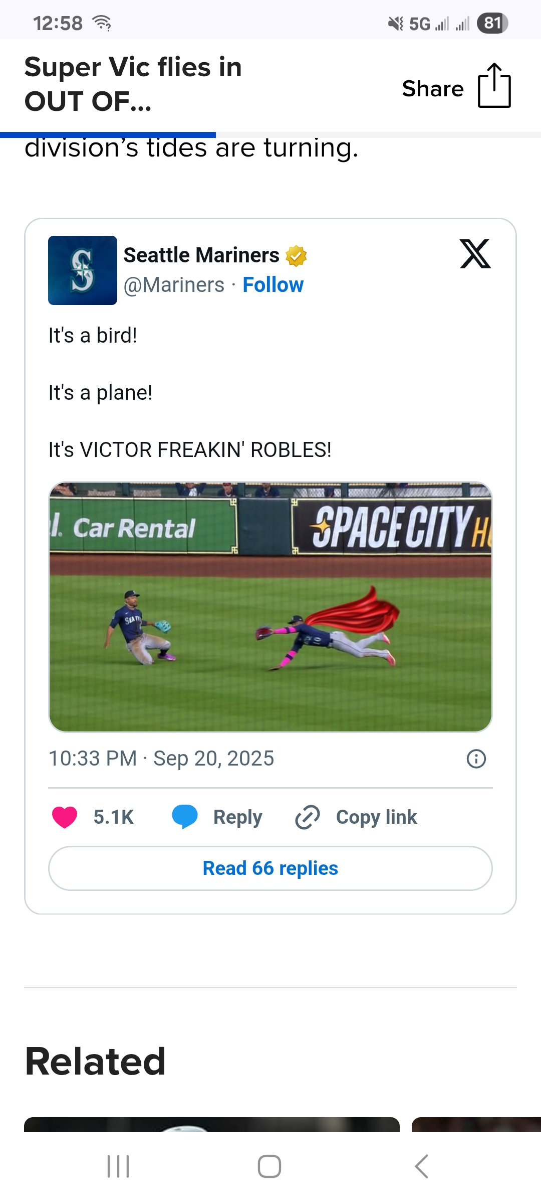Viewport: 541px width, 1204px height.
Task: Tap the share upload icon
Action: click(494, 86)
